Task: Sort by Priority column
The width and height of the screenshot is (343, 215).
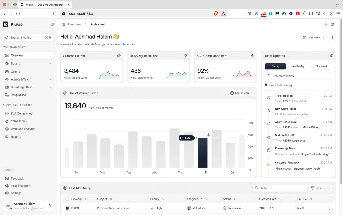Action: [x=163, y=199]
